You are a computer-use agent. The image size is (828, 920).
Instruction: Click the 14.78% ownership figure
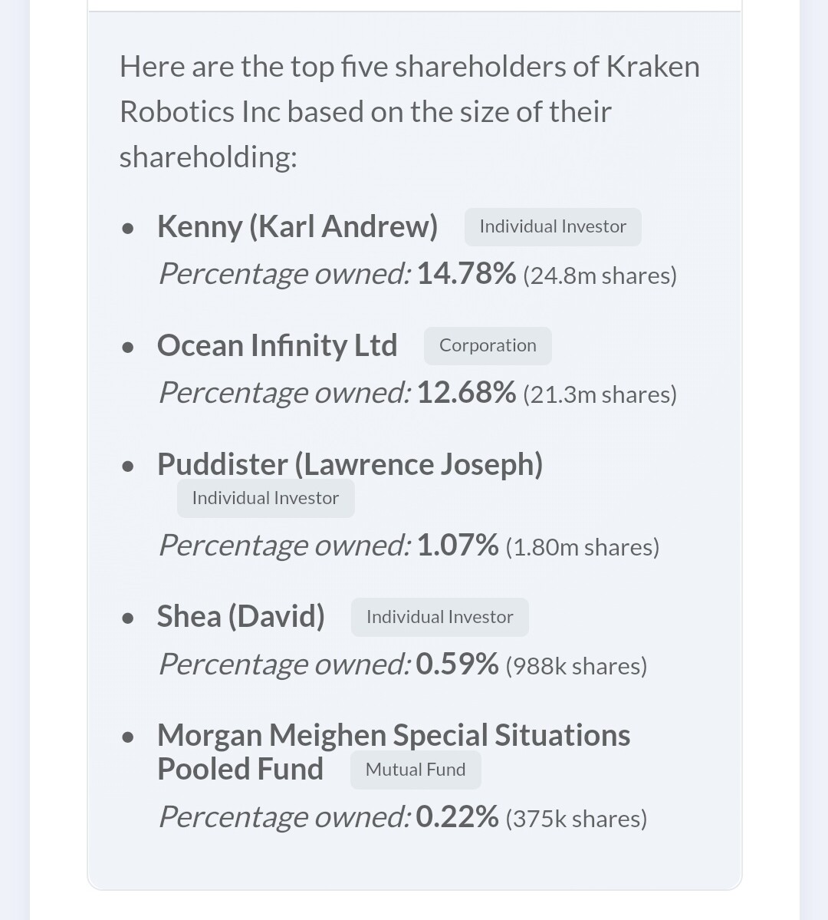click(x=466, y=274)
